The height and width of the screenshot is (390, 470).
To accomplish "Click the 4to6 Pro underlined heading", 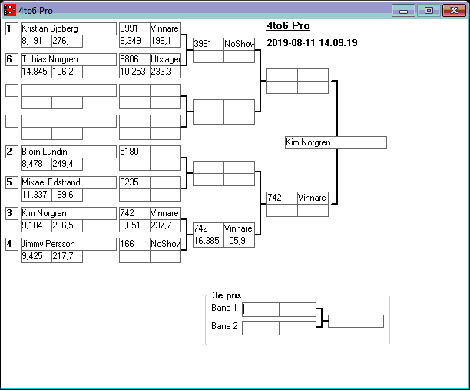I will tap(288, 25).
